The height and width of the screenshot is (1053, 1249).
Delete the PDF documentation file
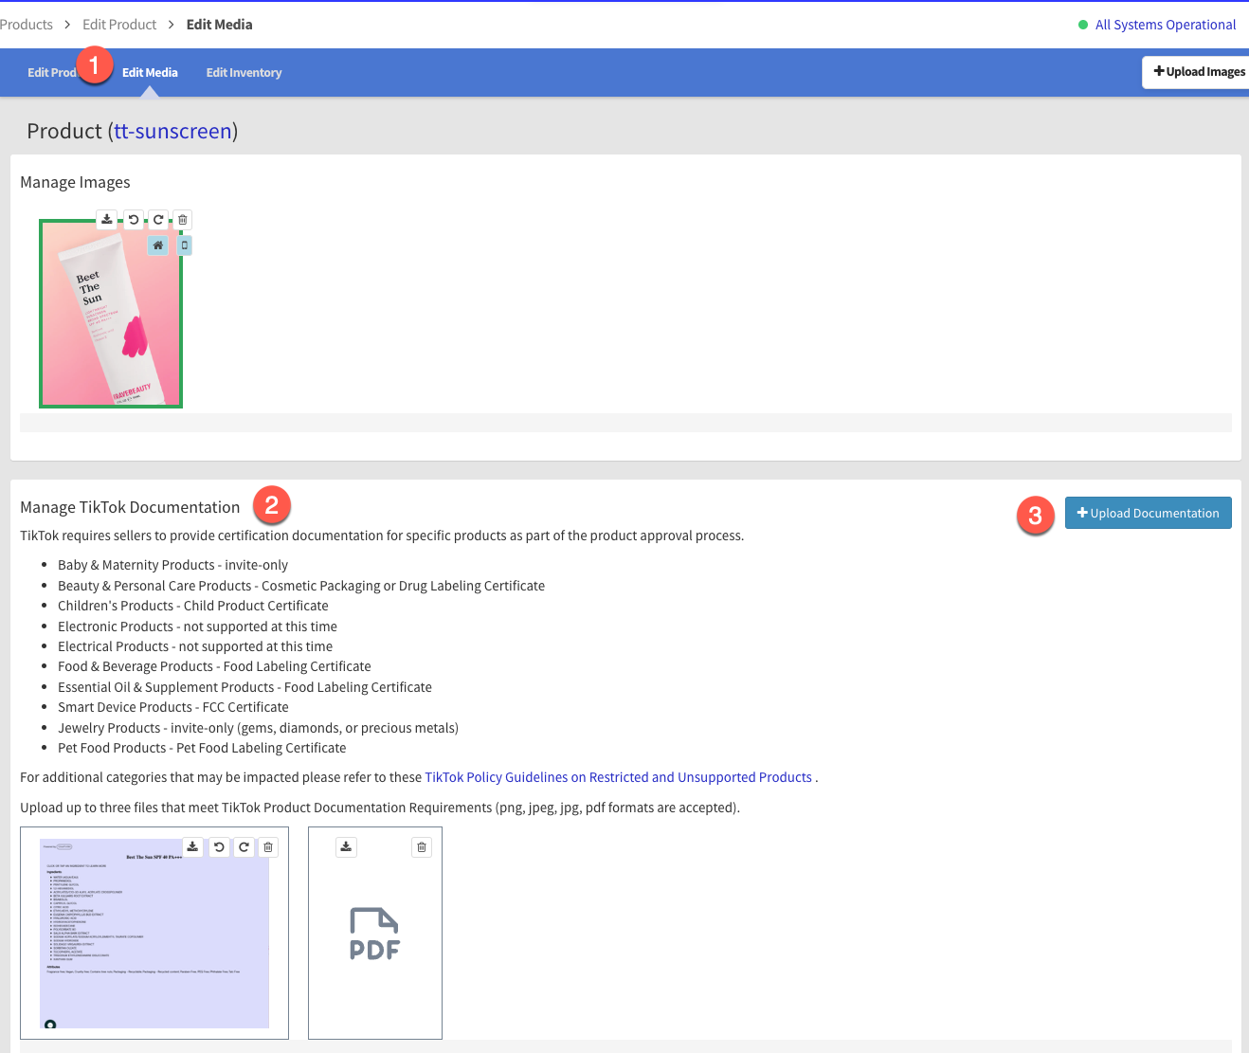click(x=422, y=847)
